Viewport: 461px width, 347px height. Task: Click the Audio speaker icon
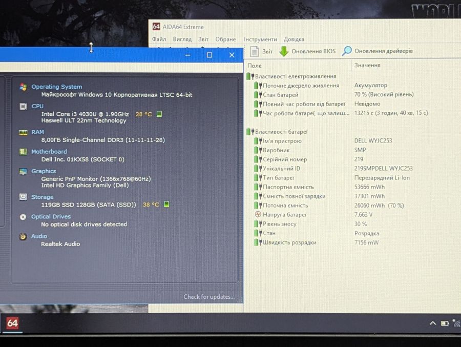click(23, 236)
